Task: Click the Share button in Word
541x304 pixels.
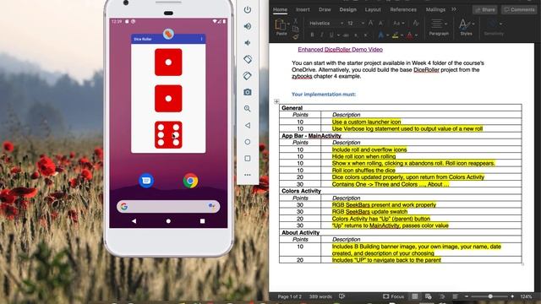Action: 484,9
